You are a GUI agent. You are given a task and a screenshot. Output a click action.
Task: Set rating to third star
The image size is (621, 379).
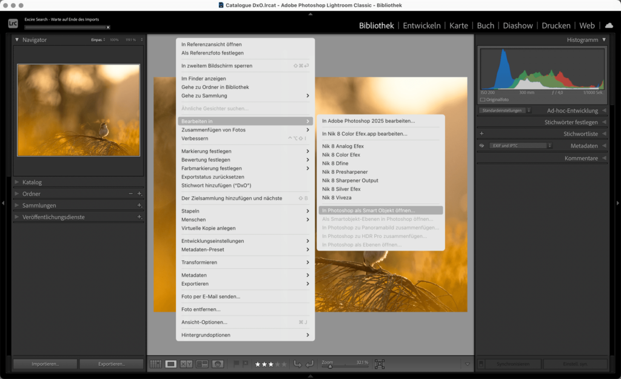click(x=271, y=364)
